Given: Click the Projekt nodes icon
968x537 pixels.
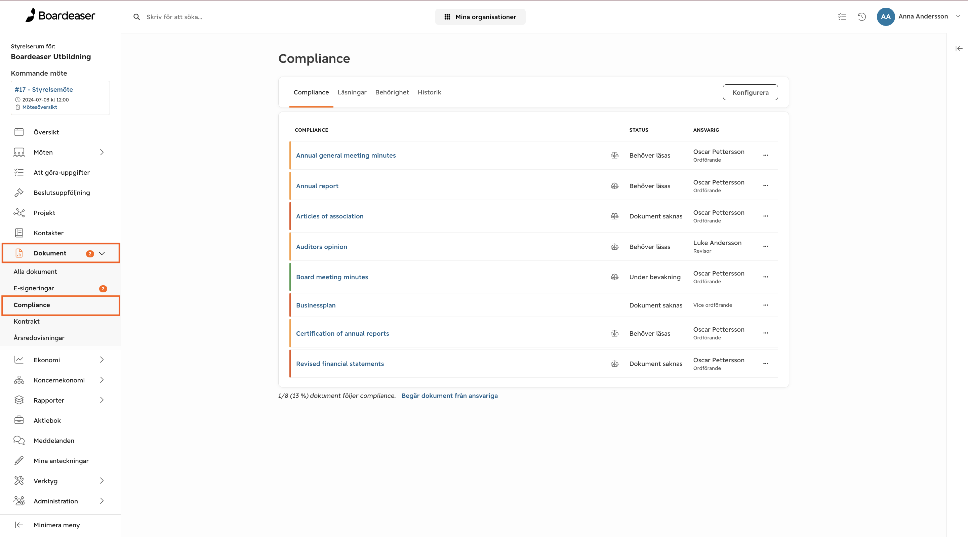Looking at the screenshot, I should pyautogui.click(x=19, y=213).
